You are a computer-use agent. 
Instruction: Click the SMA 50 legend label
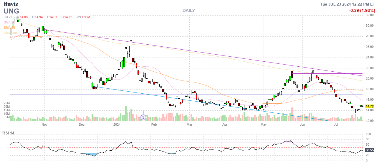[9, 28]
